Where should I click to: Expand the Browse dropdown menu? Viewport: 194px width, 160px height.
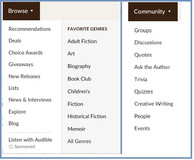(x=21, y=11)
